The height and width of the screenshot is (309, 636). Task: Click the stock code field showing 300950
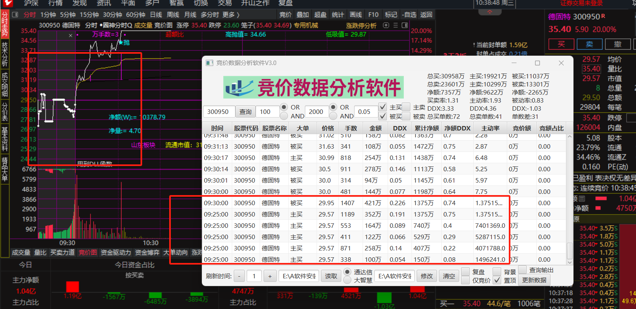pyautogui.click(x=219, y=112)
